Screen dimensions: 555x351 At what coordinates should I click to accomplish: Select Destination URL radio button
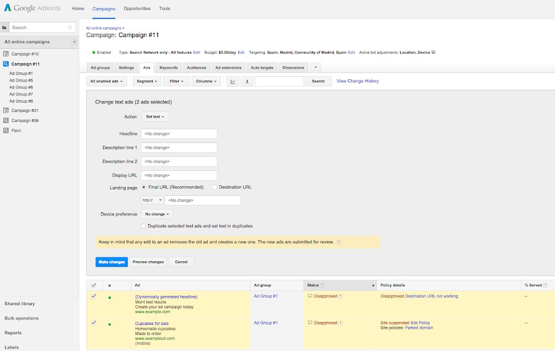click(x=214, y=187)
